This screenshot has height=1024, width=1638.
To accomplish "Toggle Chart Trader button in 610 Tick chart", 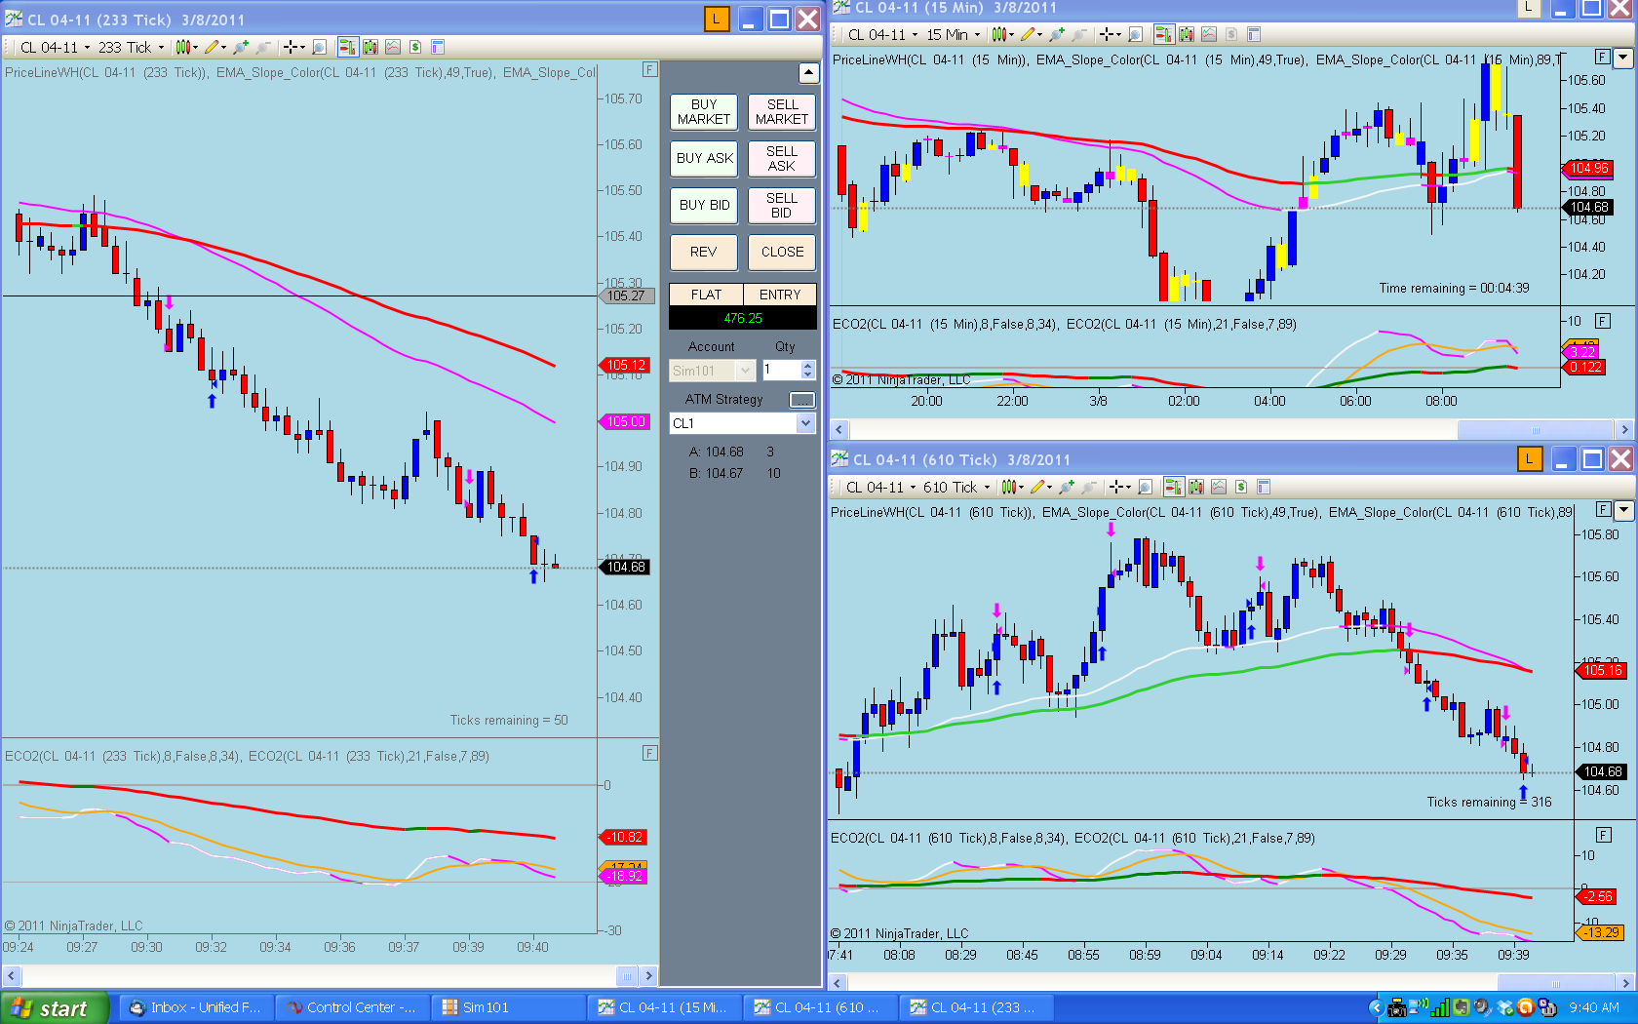I will (x=1174, y=488).
